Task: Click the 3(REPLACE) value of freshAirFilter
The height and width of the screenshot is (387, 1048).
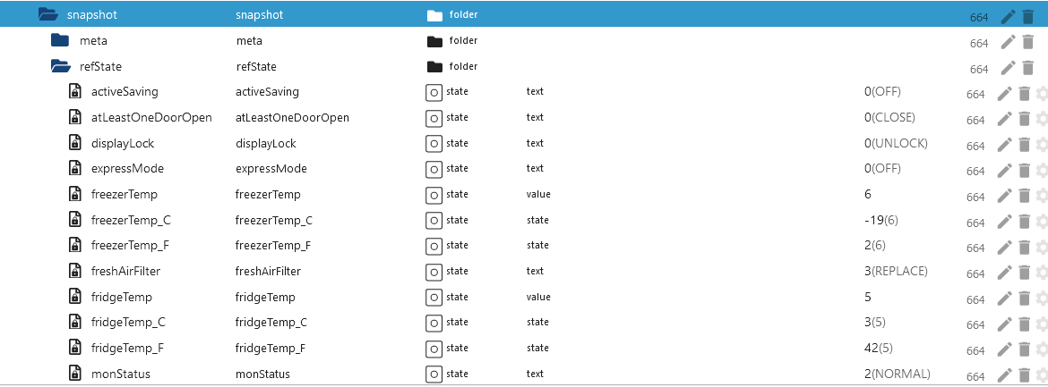Action: pyautogui.click(x=896, y=271)
